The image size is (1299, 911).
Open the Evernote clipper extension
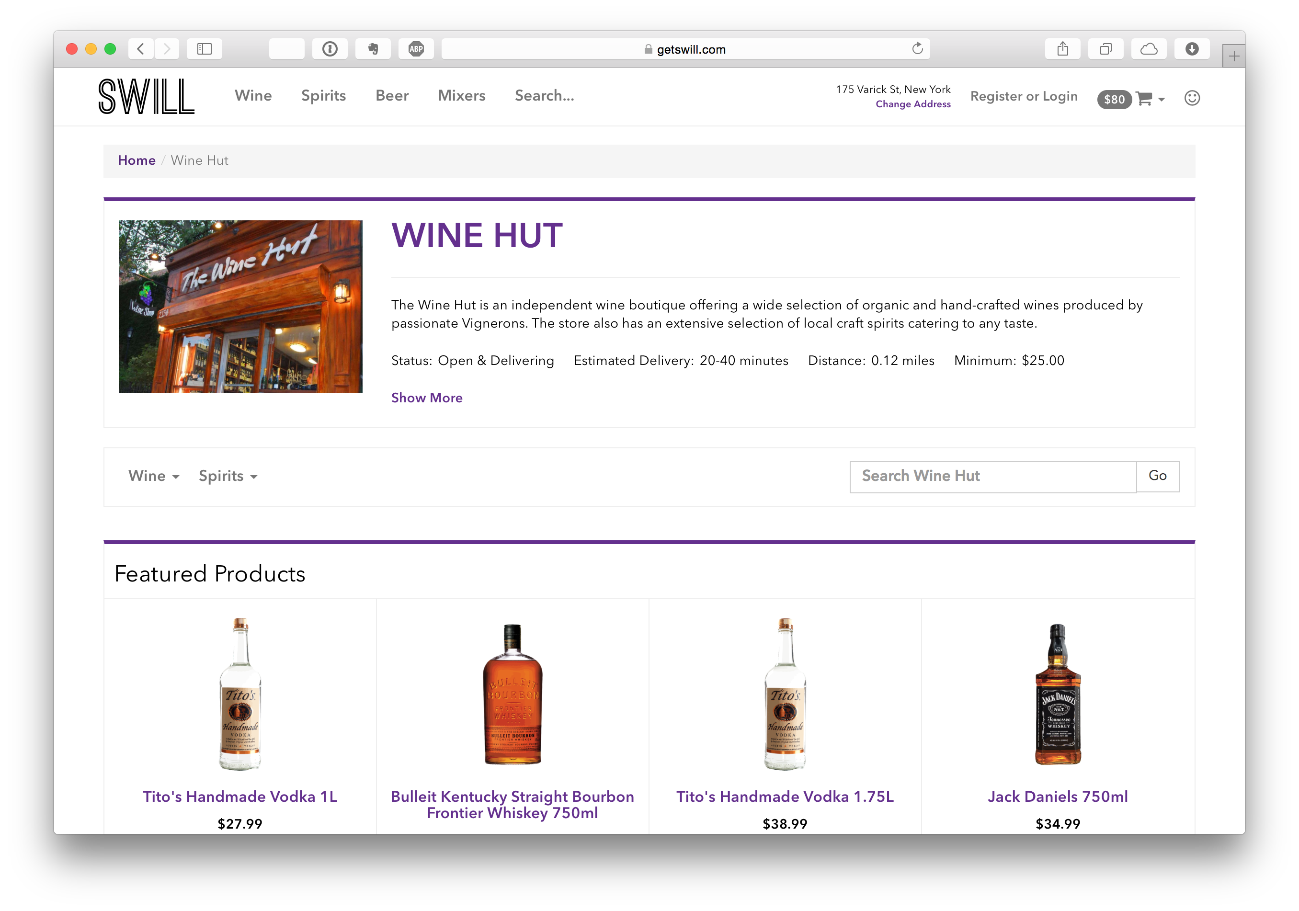pyautogui.click(x=373, y=49)
